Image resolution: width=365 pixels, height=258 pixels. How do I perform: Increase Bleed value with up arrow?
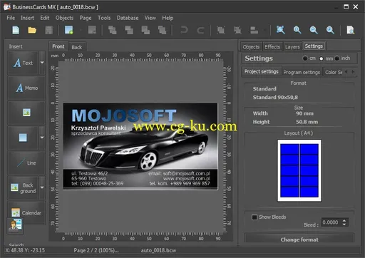(x=344, y=221)
